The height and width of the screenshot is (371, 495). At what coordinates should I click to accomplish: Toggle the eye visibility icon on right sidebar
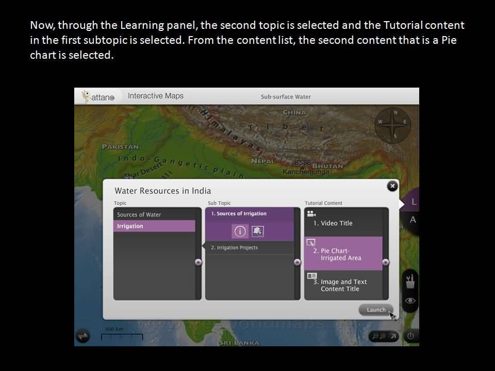(x=410, y=301)
